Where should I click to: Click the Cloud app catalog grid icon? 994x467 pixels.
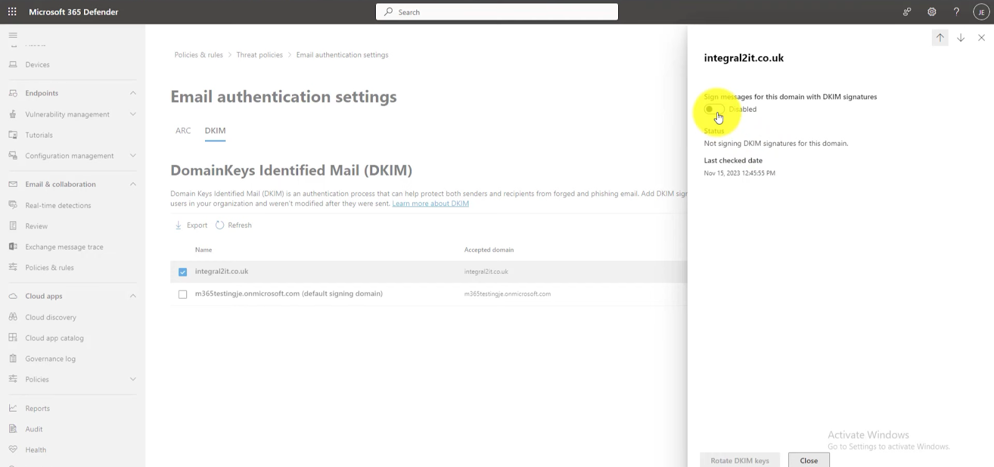tap(13, 338)
